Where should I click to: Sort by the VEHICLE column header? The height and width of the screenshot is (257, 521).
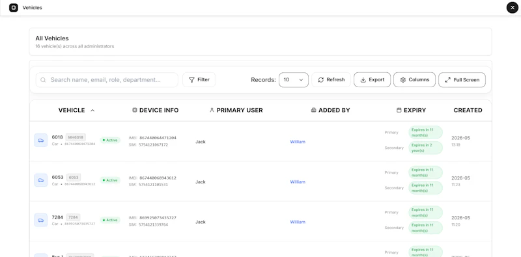[x=76, y=110]
